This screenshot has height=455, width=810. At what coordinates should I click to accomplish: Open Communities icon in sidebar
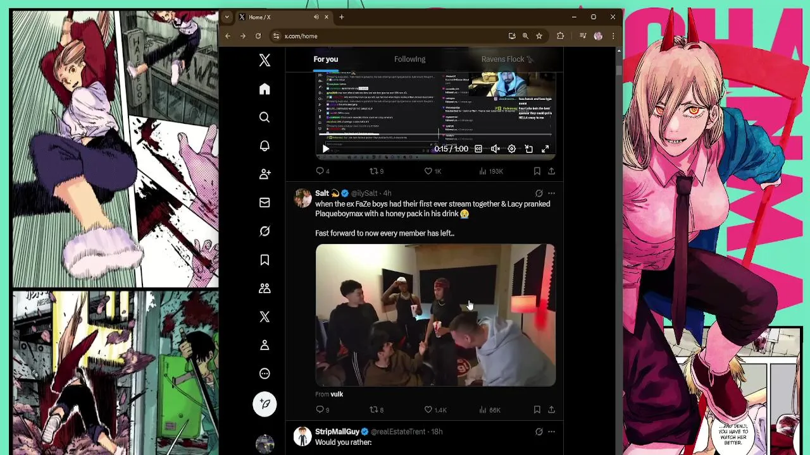pos(265,288)
